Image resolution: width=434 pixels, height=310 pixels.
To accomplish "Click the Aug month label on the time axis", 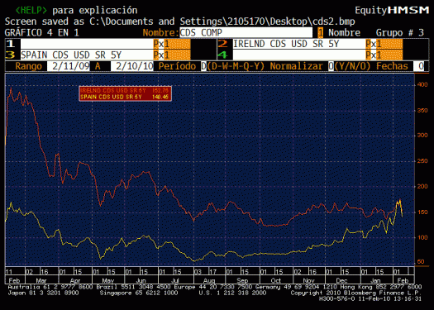I will [x=209, y=280].
